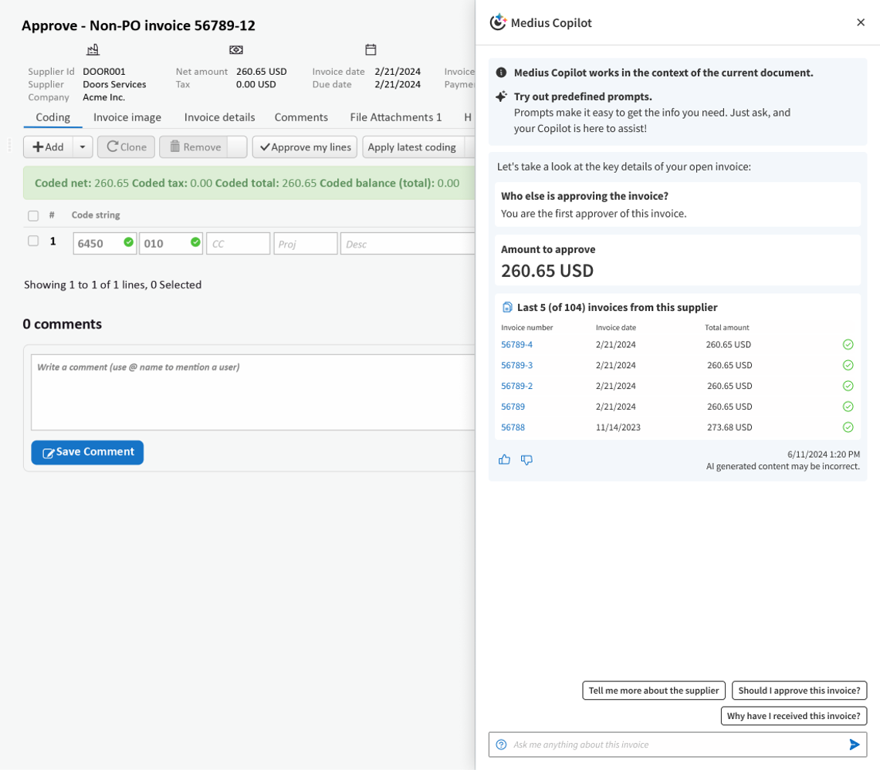Open invoice link 56789-2
This screenshot has height=770, width=880.
[517, 386]
